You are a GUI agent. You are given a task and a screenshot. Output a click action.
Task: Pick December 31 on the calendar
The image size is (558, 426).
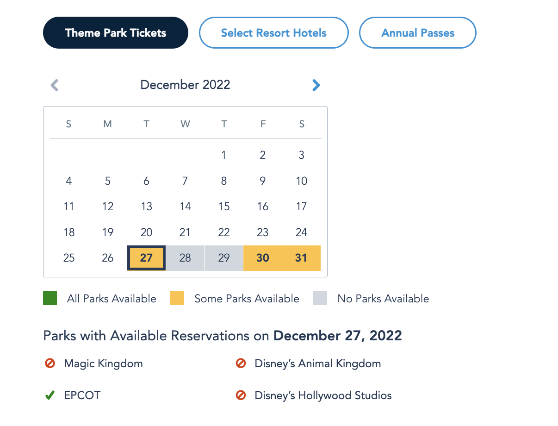[301, 258]
